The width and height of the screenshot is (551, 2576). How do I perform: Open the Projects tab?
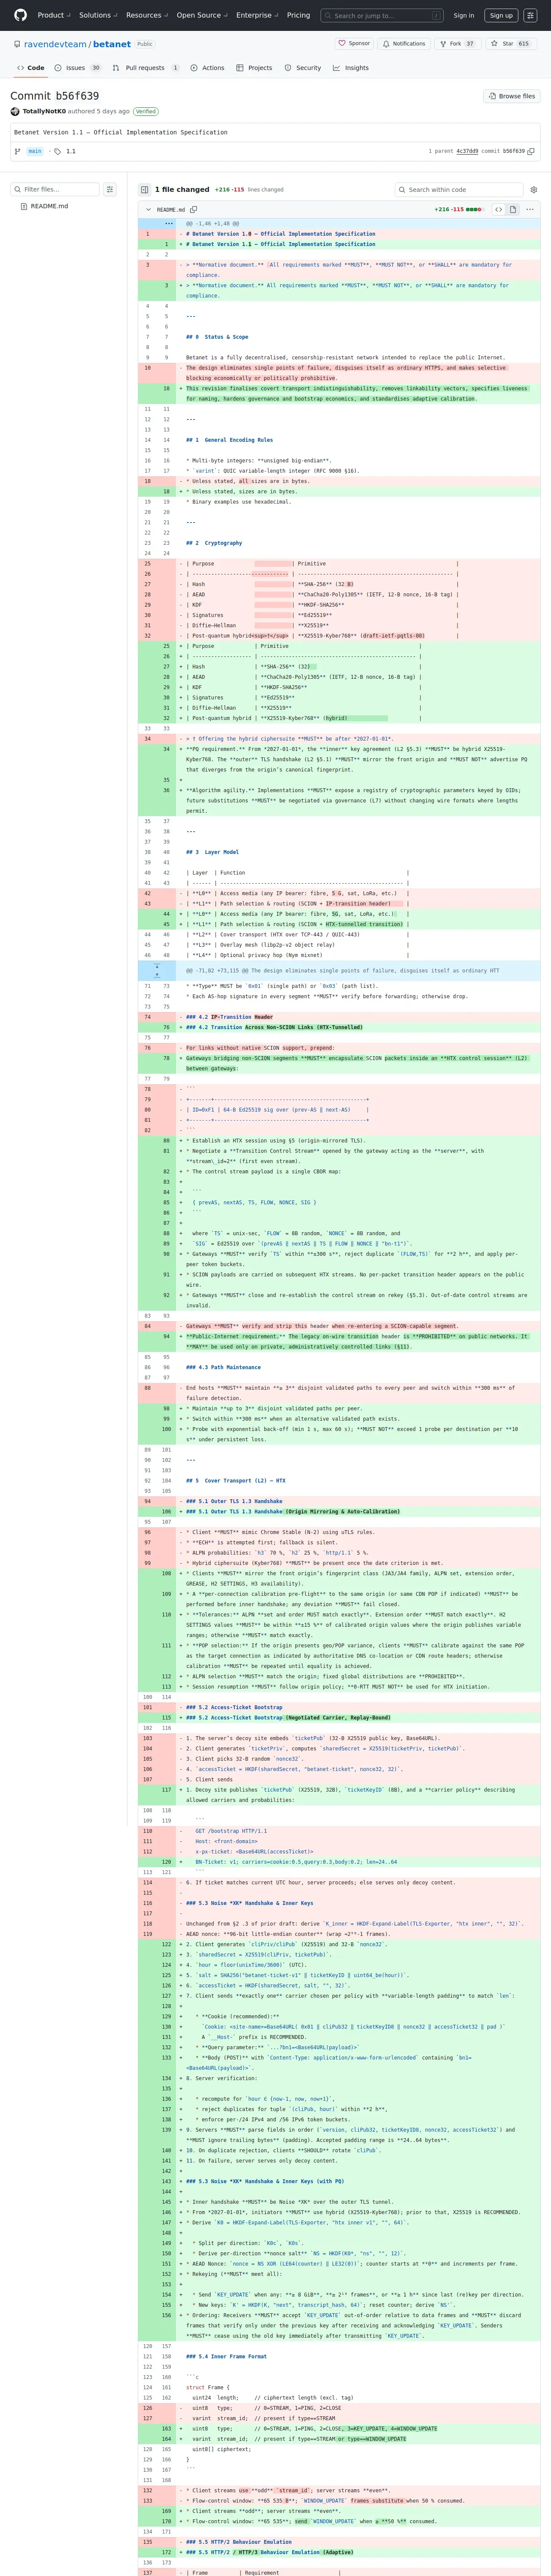[254, 68]
